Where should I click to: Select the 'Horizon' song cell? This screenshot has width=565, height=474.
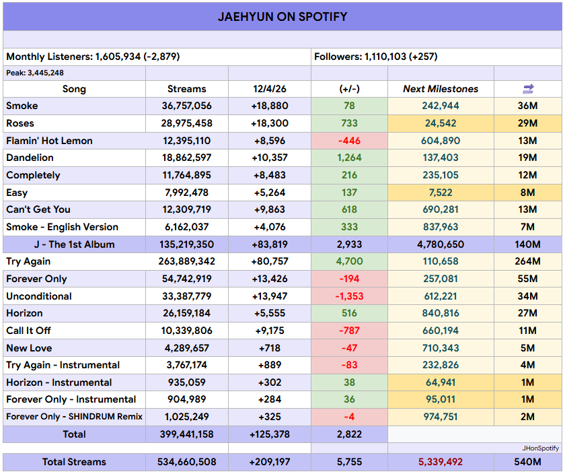coord(74,313)
